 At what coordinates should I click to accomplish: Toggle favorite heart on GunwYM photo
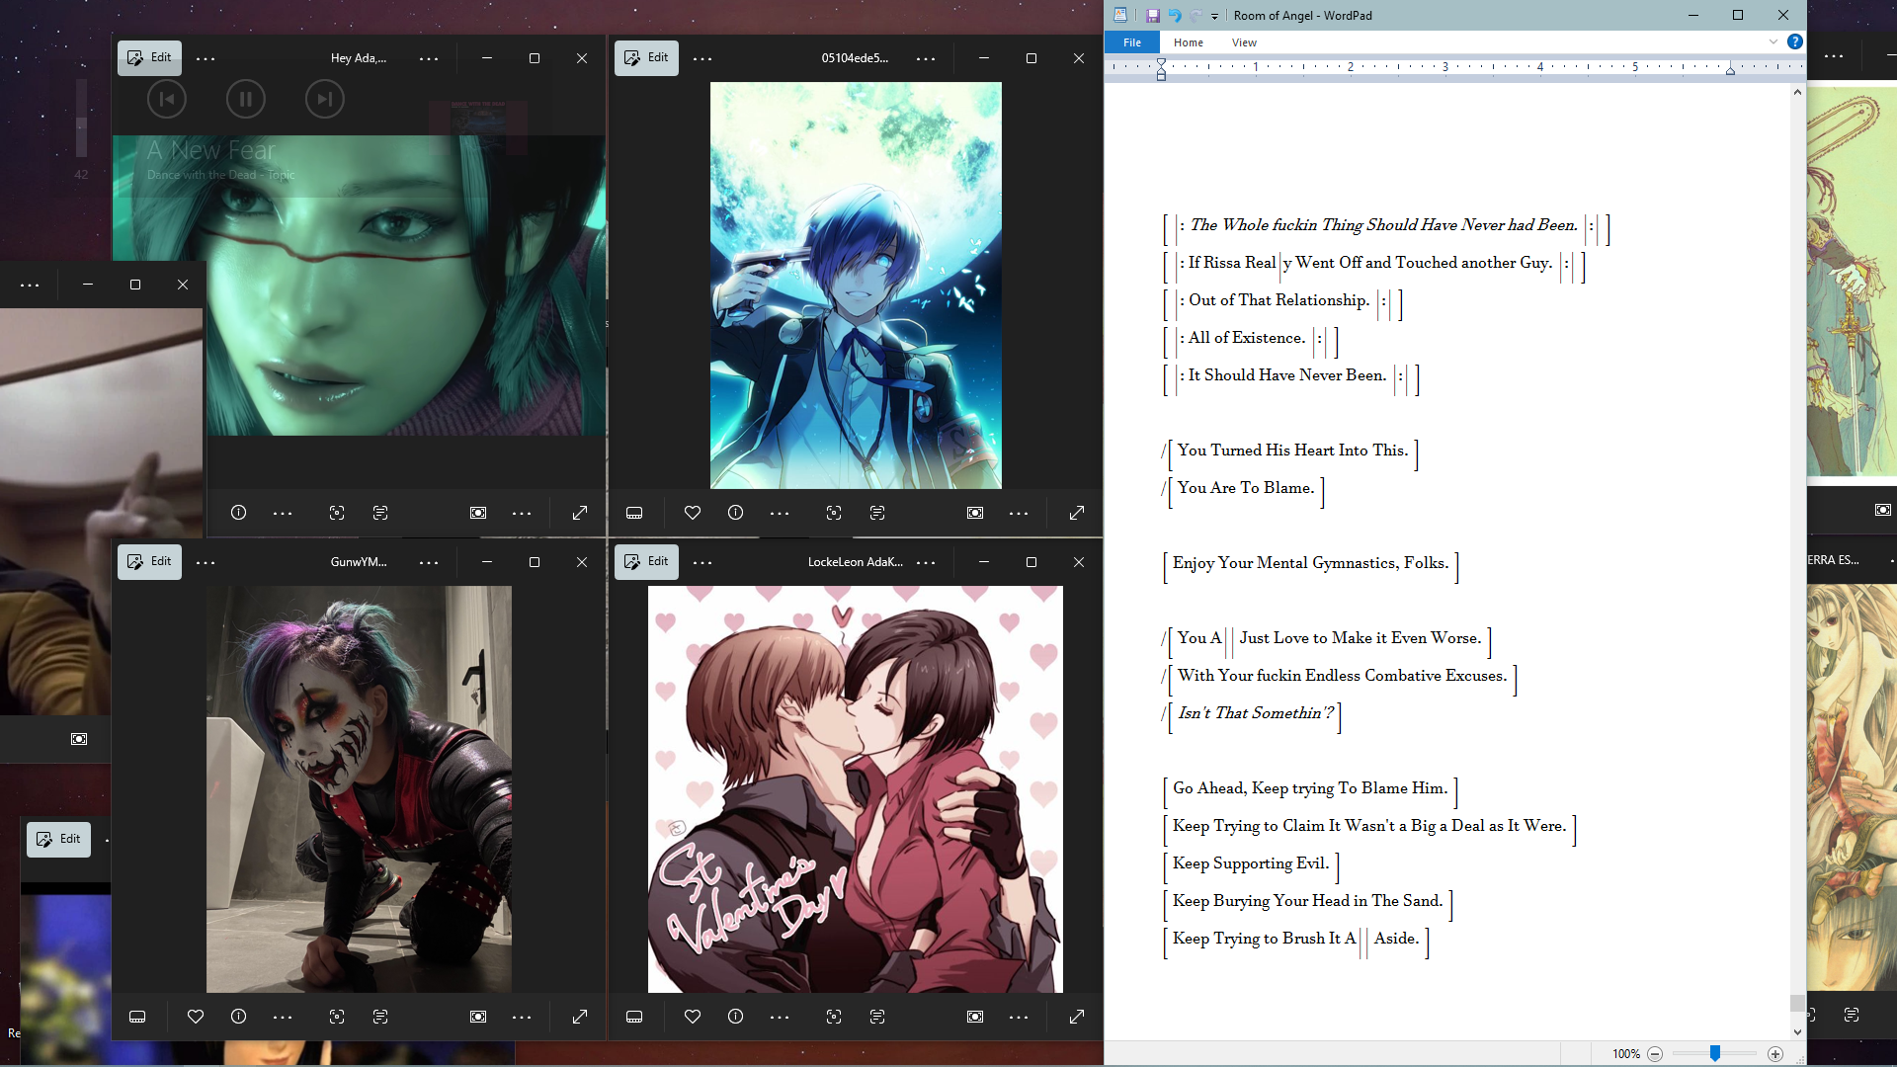pos(195,1017)
